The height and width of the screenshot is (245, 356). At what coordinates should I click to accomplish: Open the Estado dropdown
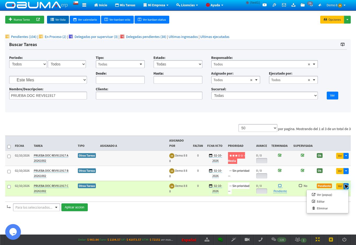[x=178, y=64]
